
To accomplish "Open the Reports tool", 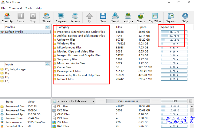I will point(171,18).
